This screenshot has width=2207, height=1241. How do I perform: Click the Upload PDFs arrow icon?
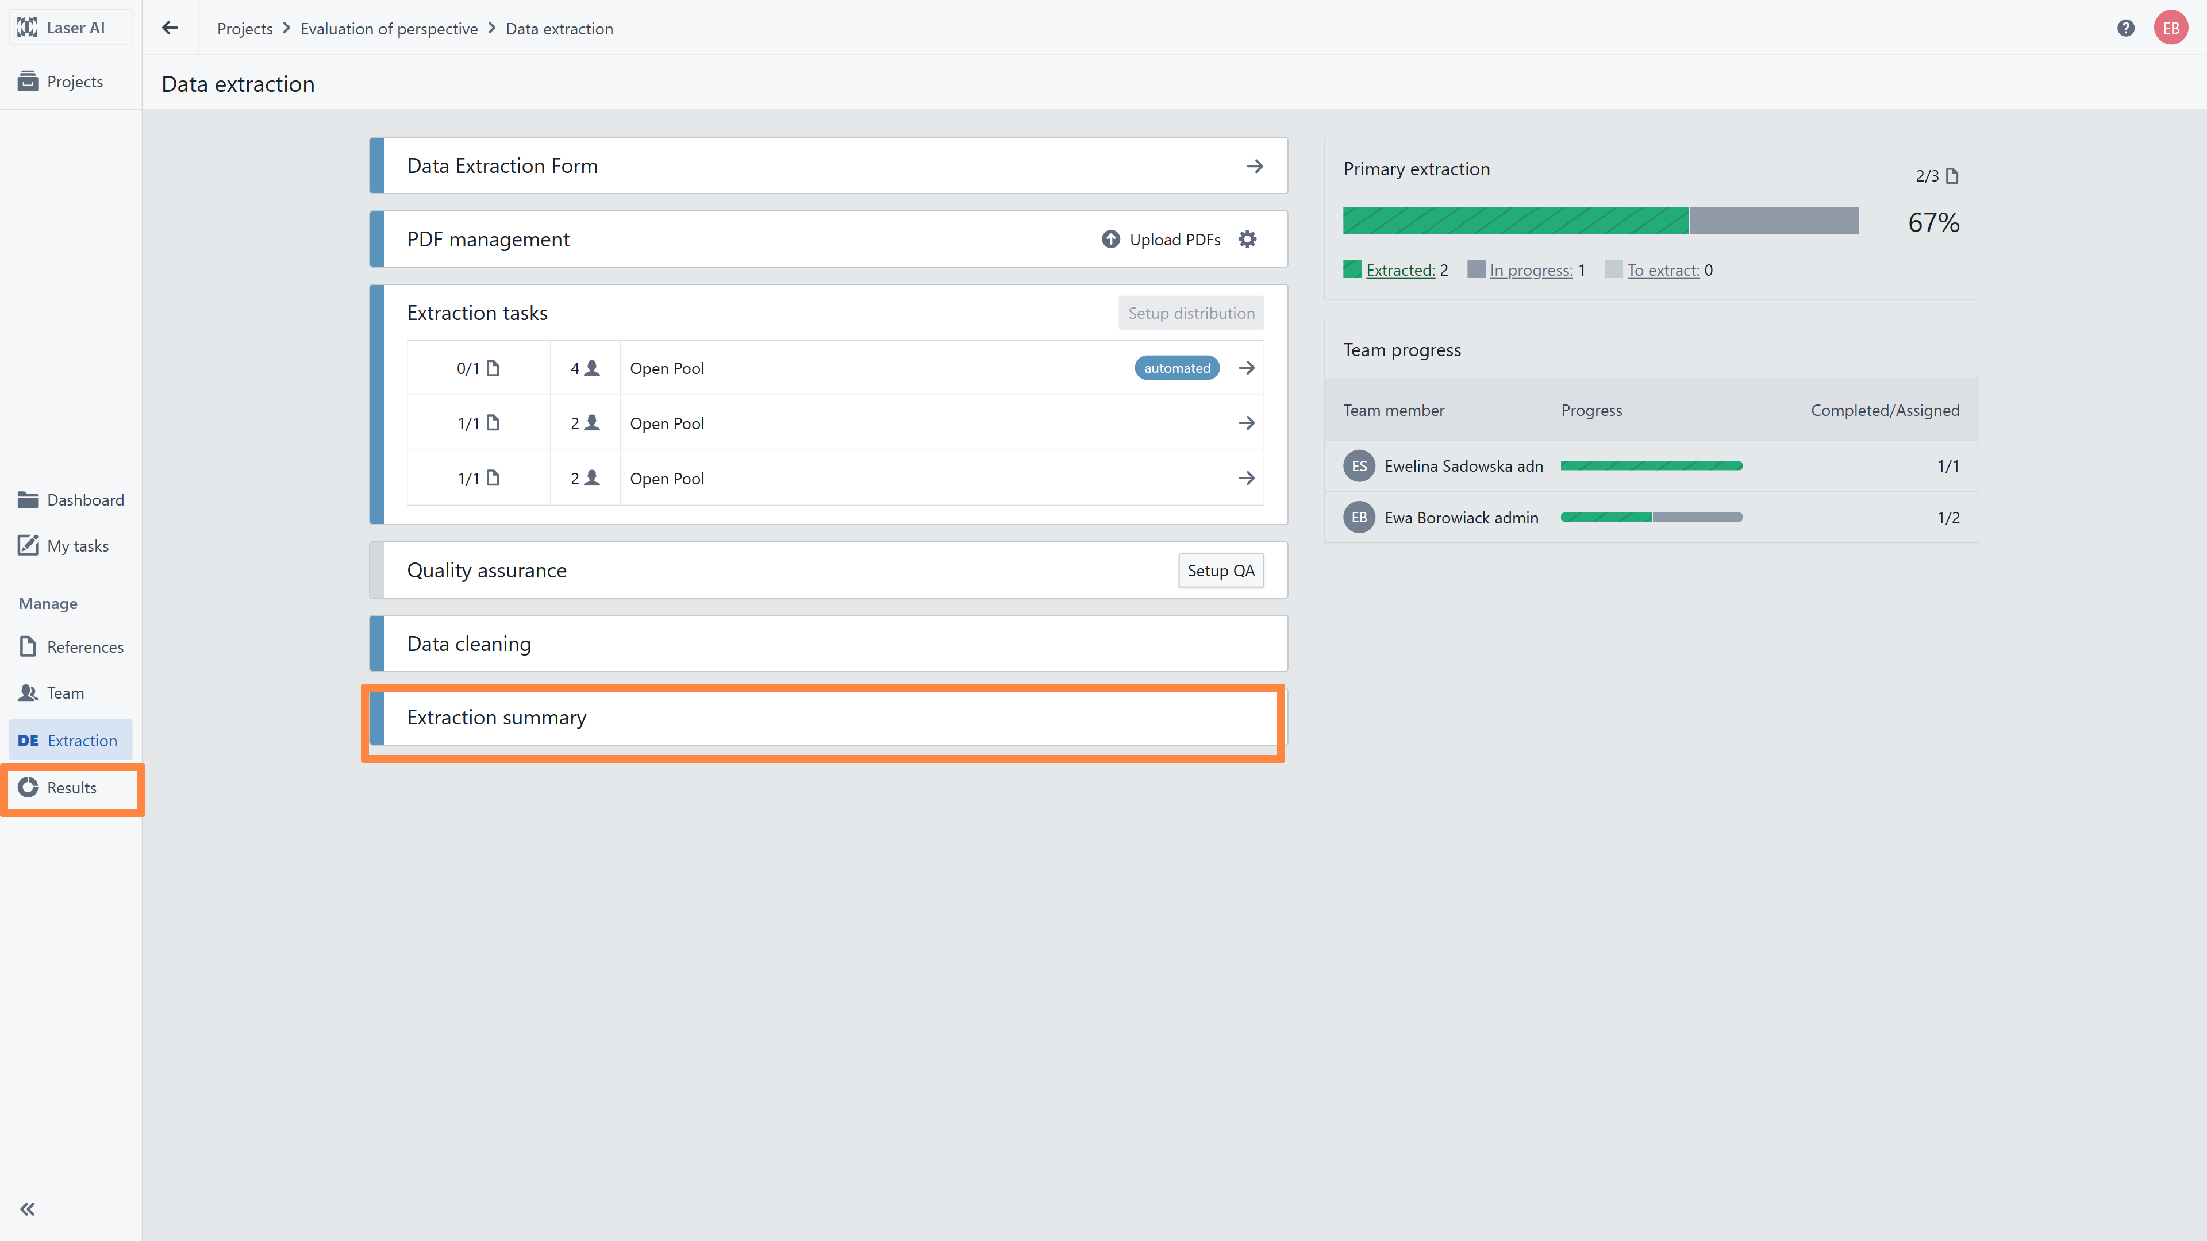(x=1110, y=240)
